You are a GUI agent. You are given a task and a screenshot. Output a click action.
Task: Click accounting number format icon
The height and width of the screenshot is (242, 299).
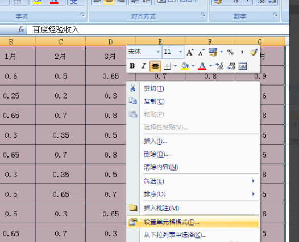pyautogui.click(x=213, y=52)
